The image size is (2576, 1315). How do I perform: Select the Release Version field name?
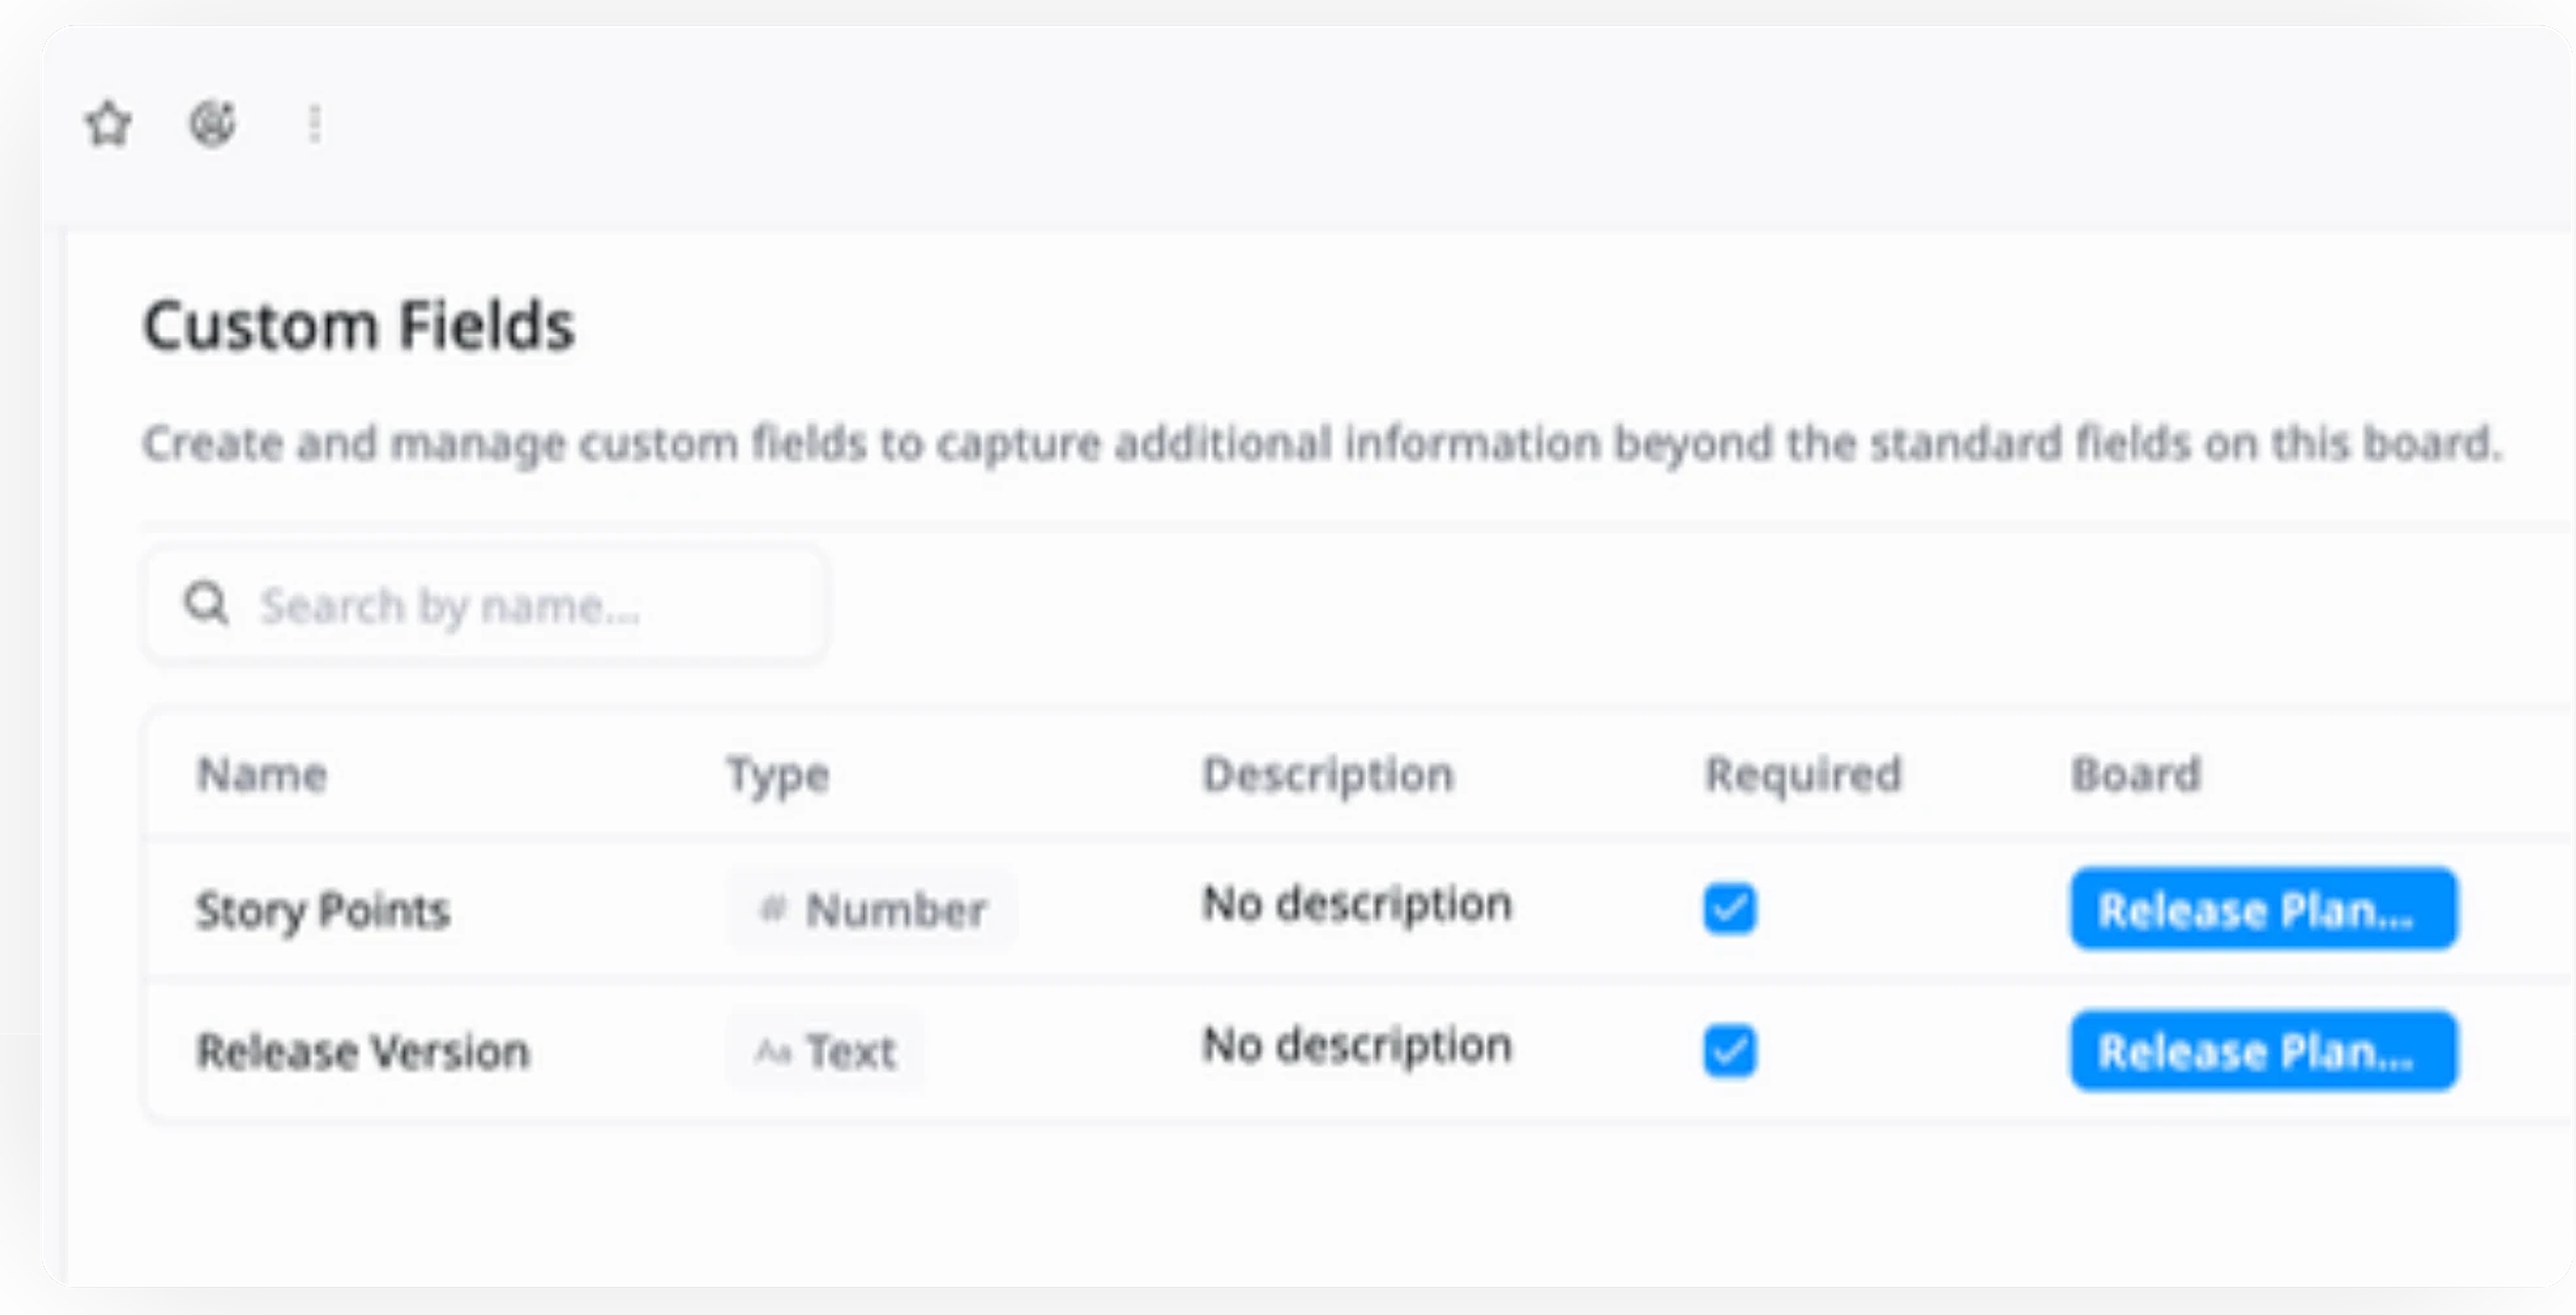pyautogui.click(x=362, y=1052)
